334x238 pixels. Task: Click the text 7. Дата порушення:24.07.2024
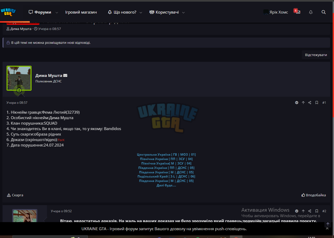(35, 145)
